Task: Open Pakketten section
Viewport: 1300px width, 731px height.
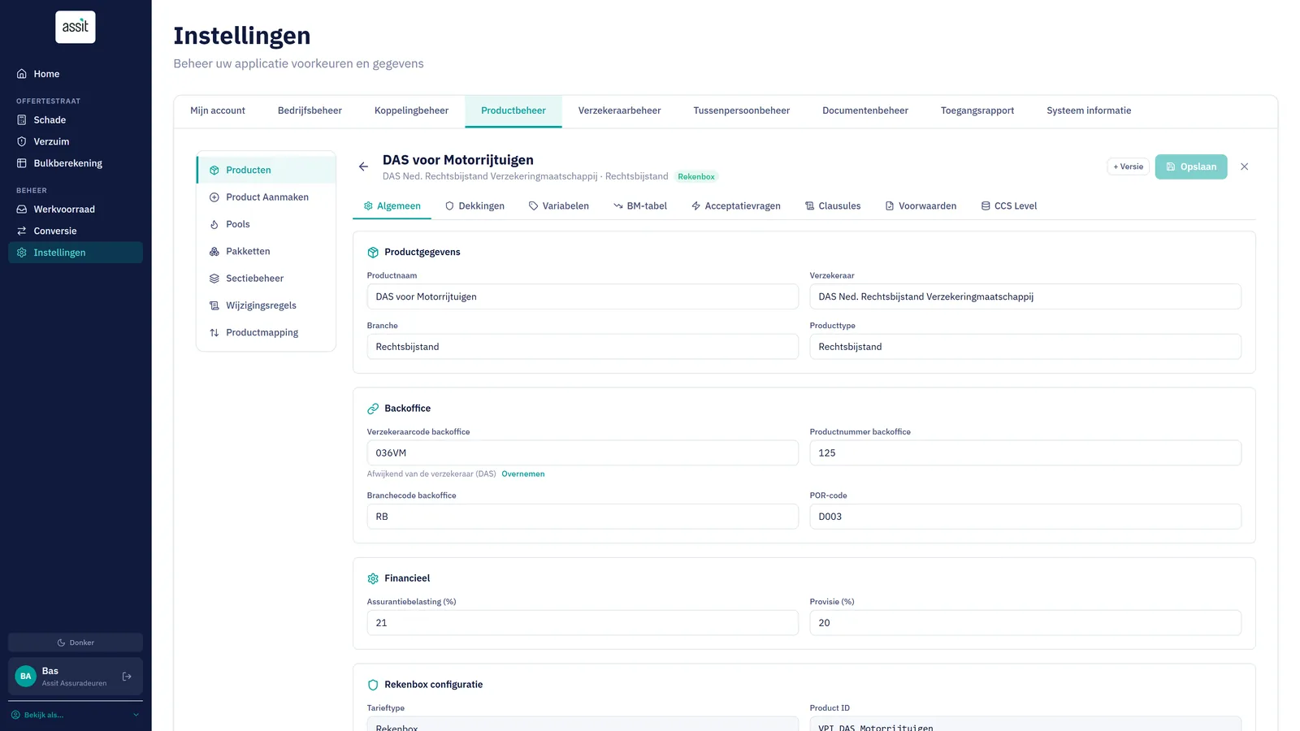Action: click(x=266, y=252)
